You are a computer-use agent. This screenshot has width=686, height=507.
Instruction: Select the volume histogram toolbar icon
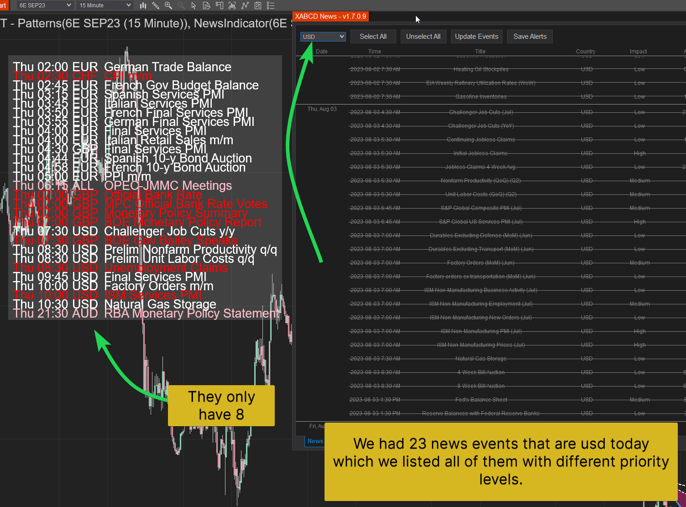pos(231,5)
